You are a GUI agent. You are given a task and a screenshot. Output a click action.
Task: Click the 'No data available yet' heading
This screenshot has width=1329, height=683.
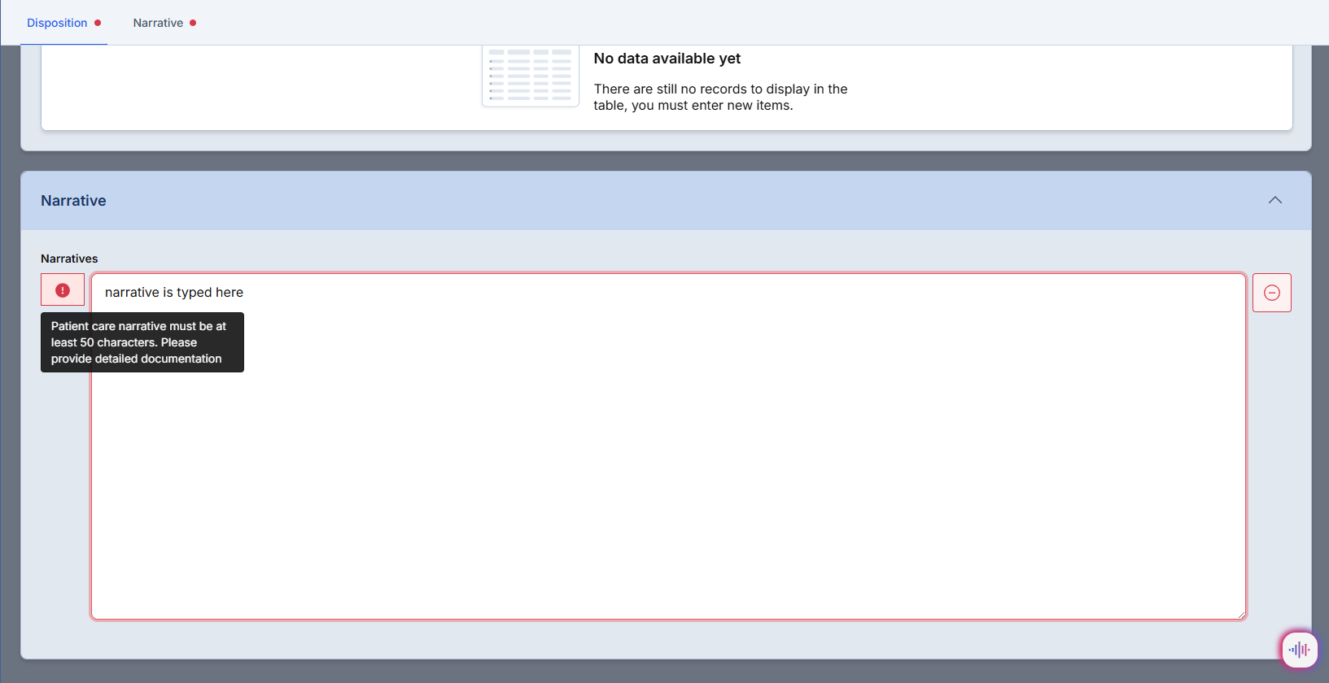tap(667, 59)
